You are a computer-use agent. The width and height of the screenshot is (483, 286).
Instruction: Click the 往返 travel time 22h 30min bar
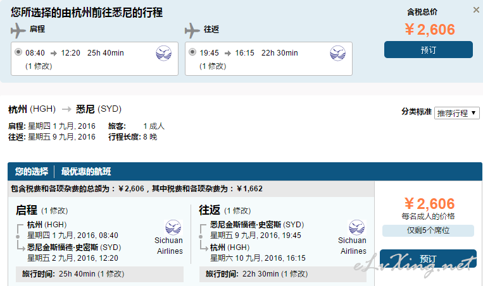pos(283,274)
